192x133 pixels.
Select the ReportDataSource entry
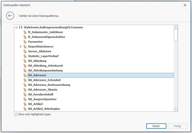pos(41,47)
